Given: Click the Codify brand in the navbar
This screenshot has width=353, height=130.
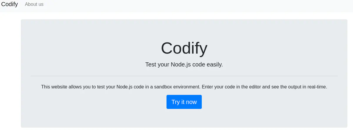Looking at the screenshot, I should (10, 4).
